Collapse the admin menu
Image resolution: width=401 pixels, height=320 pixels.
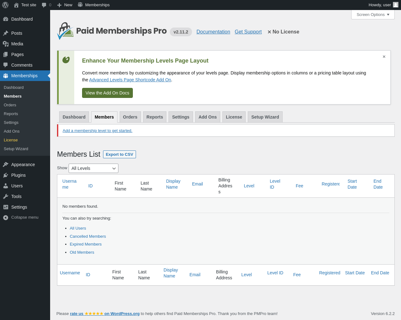pos(25,217)
